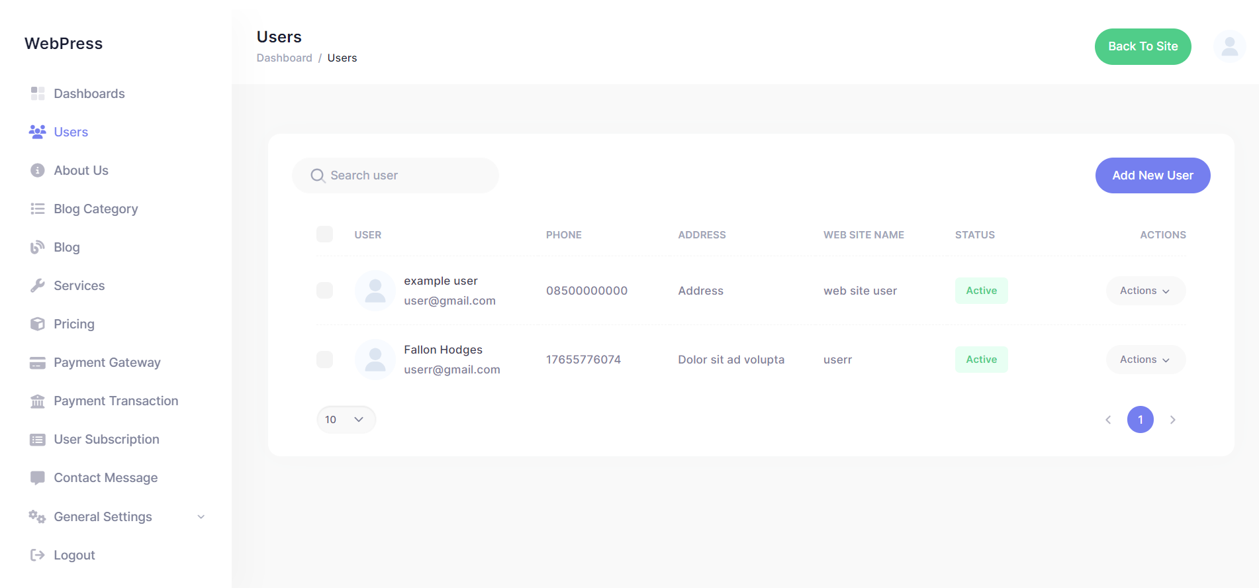
Task: Open the rows-per-page dropdown showing 10
Action: 346,420
